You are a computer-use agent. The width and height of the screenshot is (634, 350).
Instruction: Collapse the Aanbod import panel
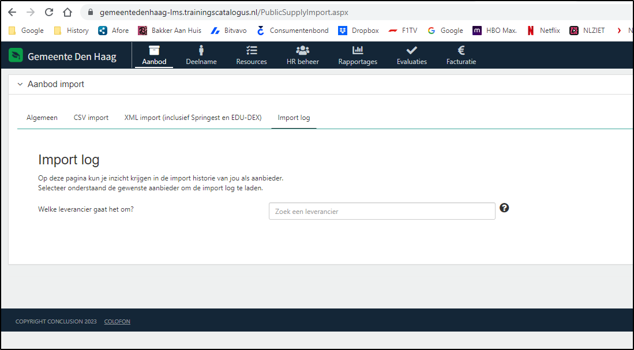19,84
